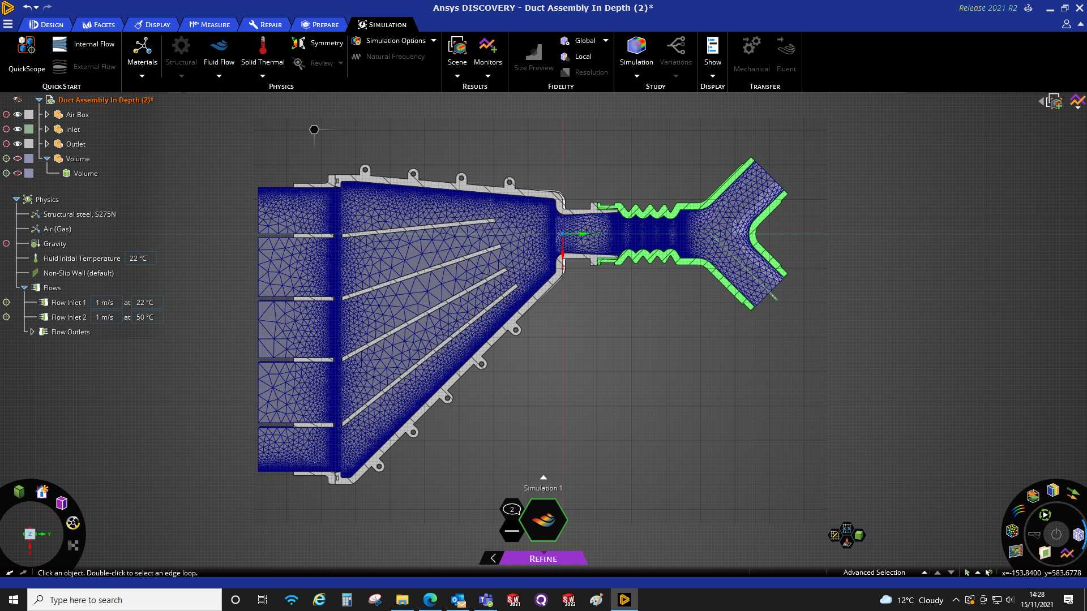This screenshot has width=1087, height=611.
Task: Select the Internal Flow quick start
Action: tap(83, 44)
